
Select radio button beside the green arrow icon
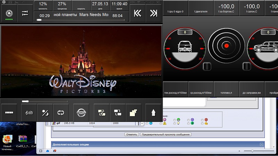click(x=188, y=123)
